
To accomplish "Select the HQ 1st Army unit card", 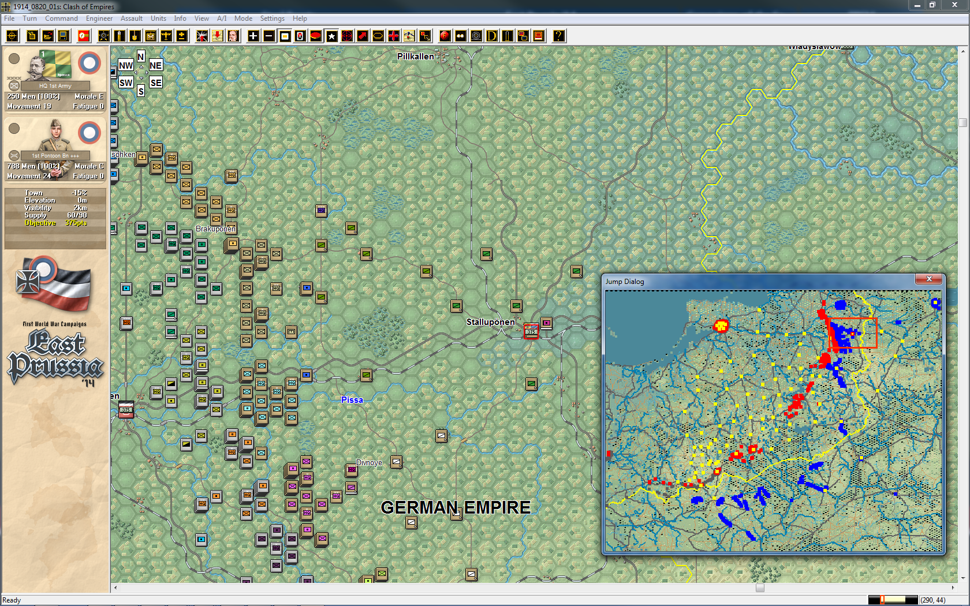I will [55, 80].
